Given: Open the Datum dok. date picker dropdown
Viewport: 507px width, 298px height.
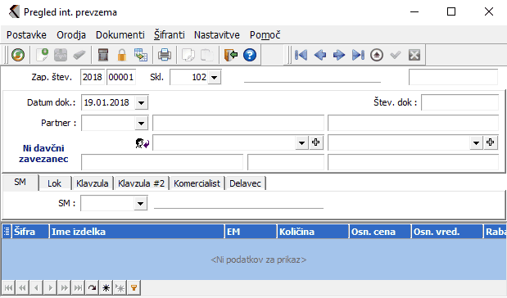Looking at the screenshot, I should (141, 103).
